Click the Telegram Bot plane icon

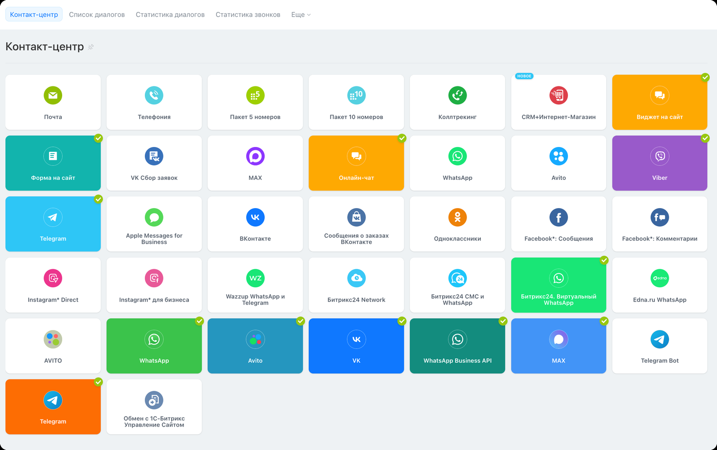[660, 339]
